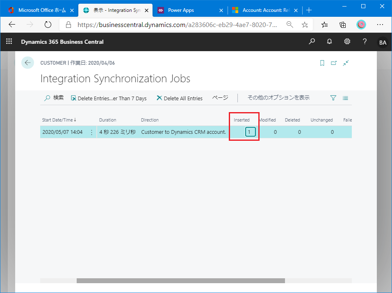Switch to the Account: Account tab
392x293 pixels.
point(265,10)
